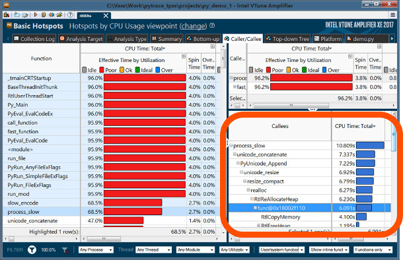Viewport: 403px width, 260px height.
Task: Click the Function column header
Action: (42, 59)
